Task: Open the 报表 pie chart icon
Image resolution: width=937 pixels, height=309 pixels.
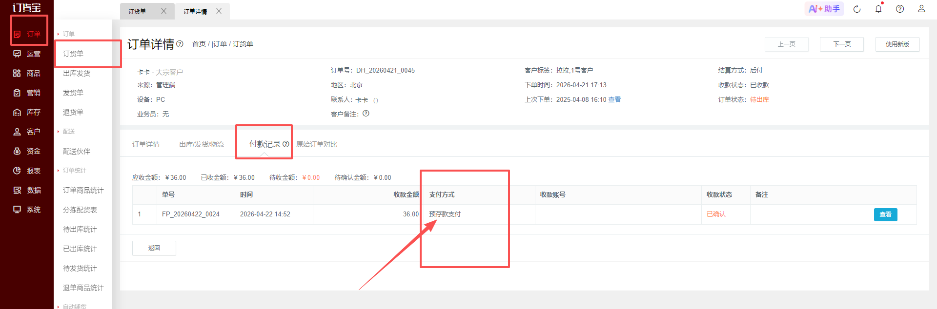Action: tap(17, 171)
